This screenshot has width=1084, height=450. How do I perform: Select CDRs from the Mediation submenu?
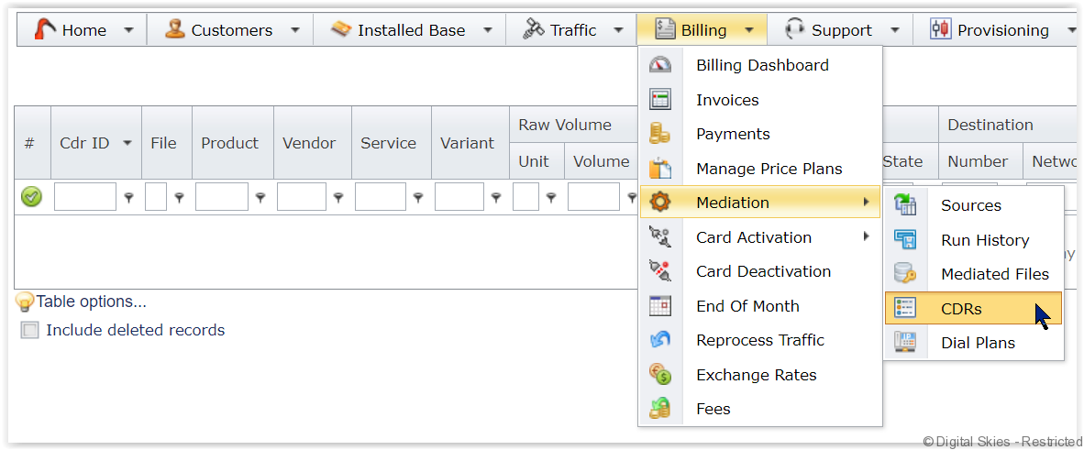point(961,309)
